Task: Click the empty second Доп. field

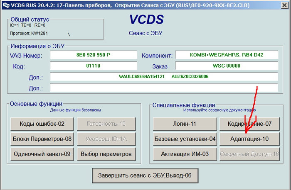Action: click(x=164, y=88)
